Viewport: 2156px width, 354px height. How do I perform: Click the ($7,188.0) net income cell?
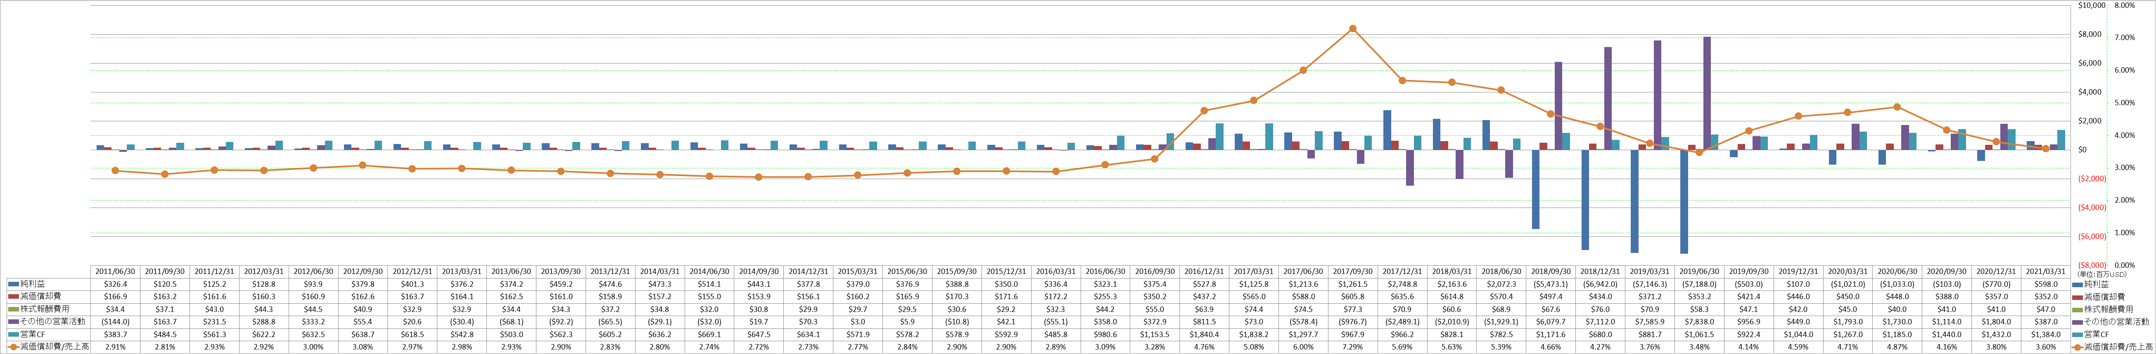tap(1699, 285)
